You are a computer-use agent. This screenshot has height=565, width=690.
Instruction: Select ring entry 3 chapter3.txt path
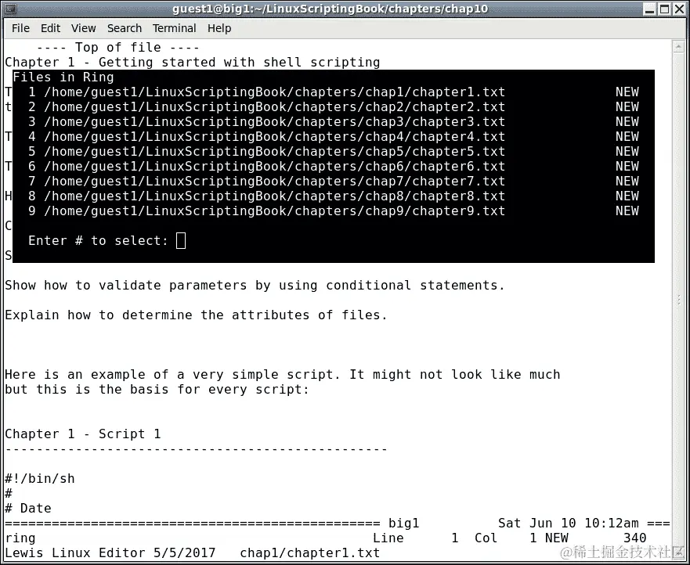(x=274, y=122)
